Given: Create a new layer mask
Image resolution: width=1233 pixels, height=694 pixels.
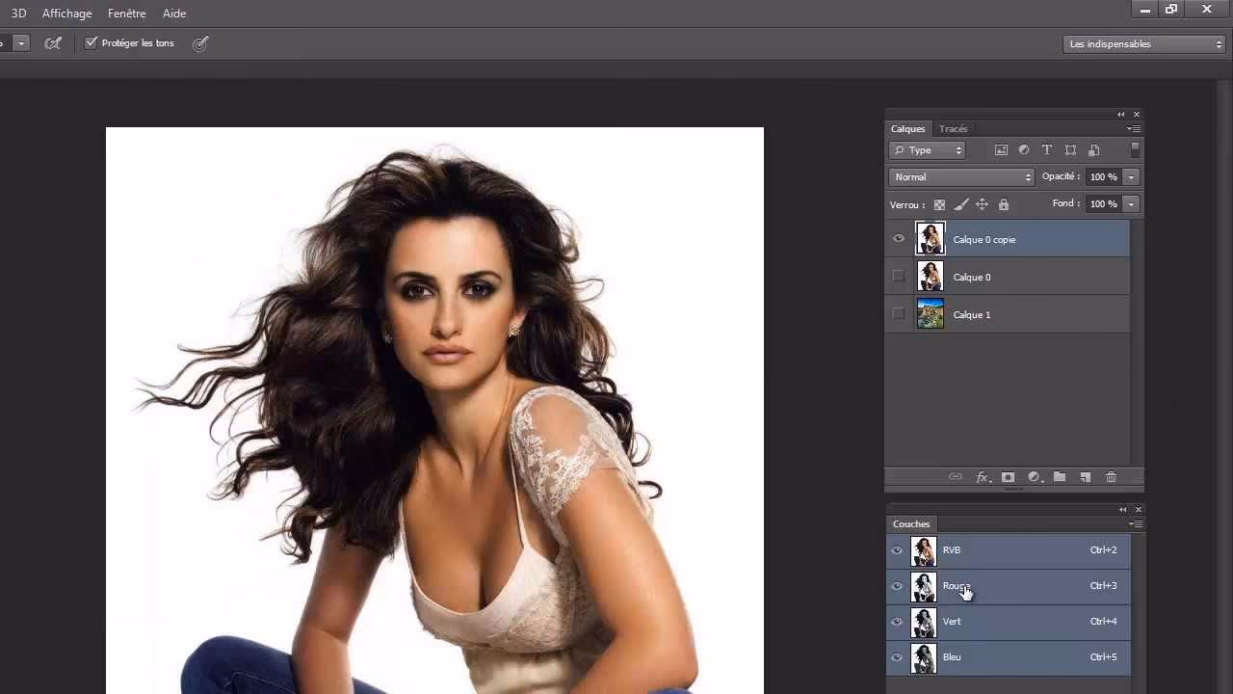Looking at the screenshot, I should 1008,476.
